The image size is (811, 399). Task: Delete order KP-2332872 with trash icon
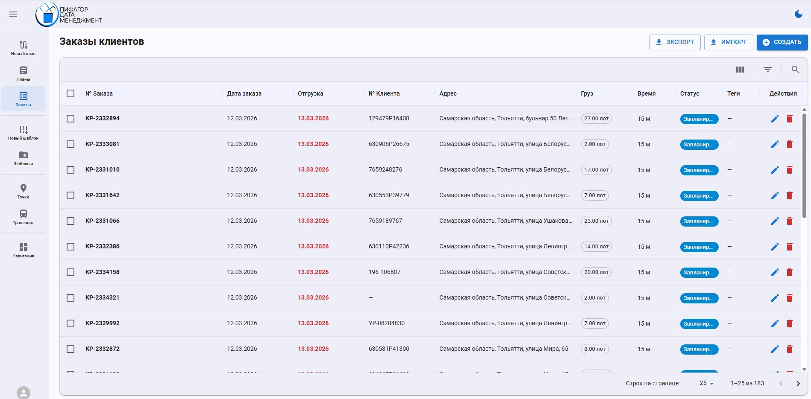click(790, 349)
